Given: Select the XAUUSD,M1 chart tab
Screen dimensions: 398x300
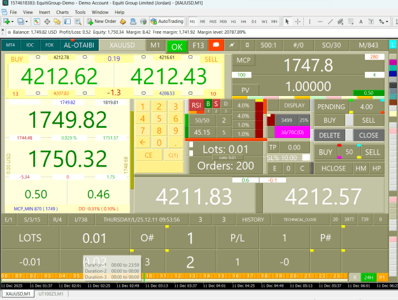Looking at the screenshot, I should [x=18, y=294].
